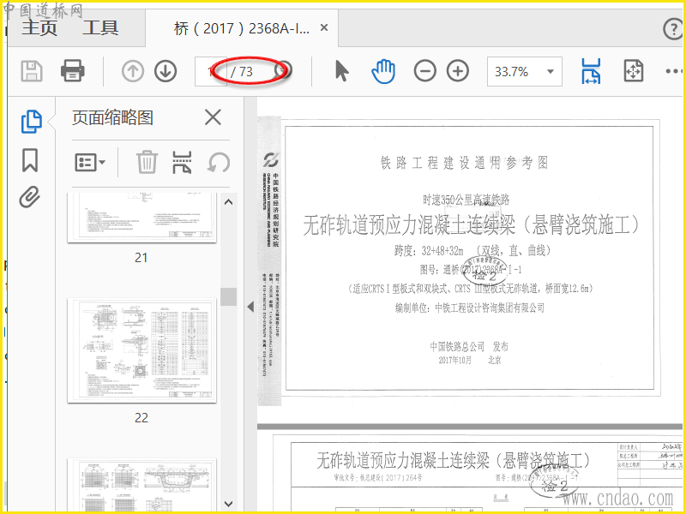Click the fit width scrolling icon
This screenshot has height=514, width=686.
click(591, 71)
